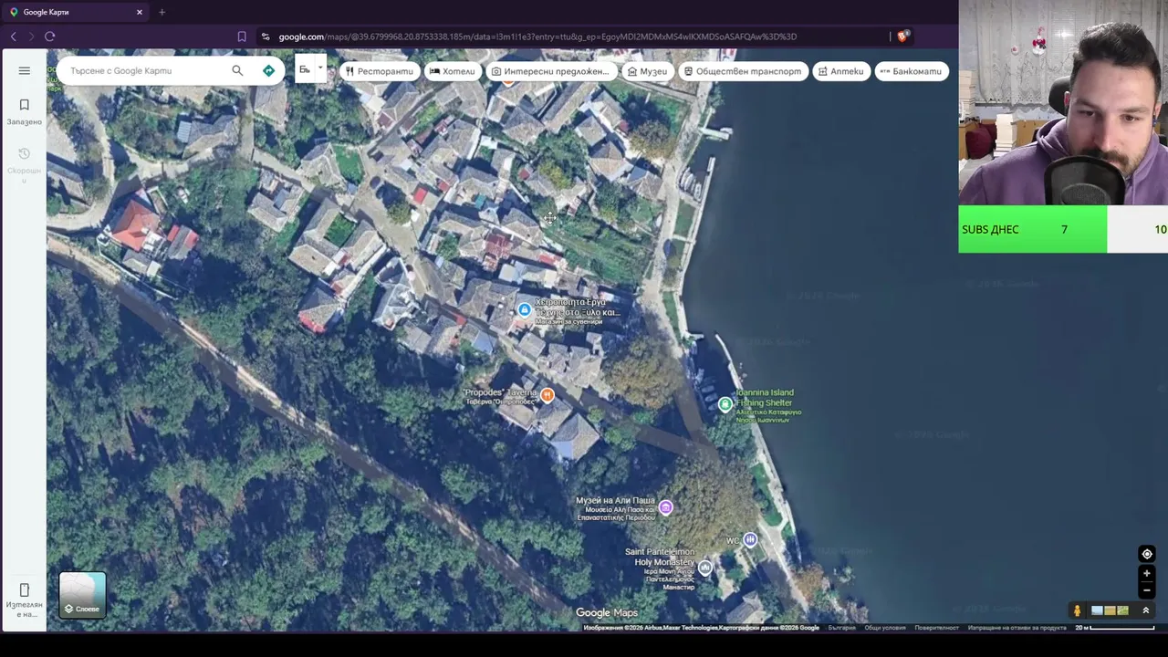This screenshot has height=657, width=1168.
Task: Select the Street View pegman icon
Action: [1077, 610]
